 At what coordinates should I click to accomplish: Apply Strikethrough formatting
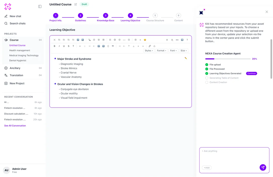point(69,46)
